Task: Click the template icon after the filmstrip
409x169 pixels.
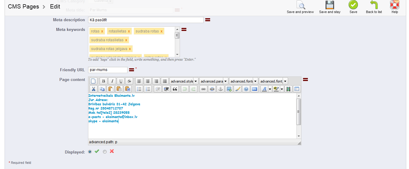Action: [x=297, y=89]
